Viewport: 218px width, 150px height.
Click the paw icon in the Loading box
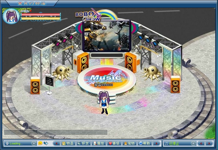(7, 143)
